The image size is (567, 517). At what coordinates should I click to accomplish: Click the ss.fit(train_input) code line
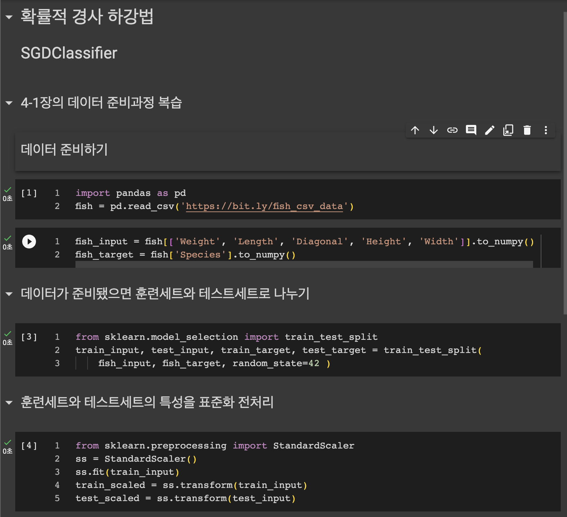point(127,472)
